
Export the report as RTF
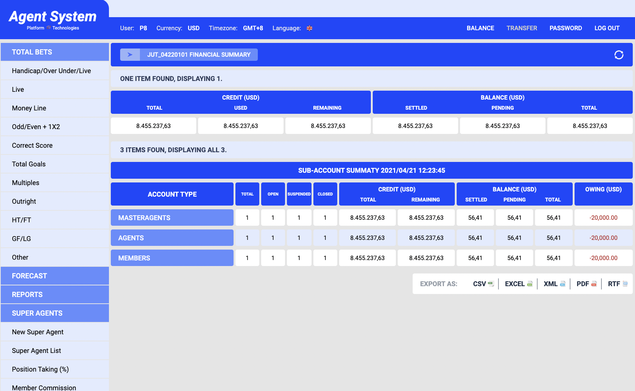[x=617, y=284]
